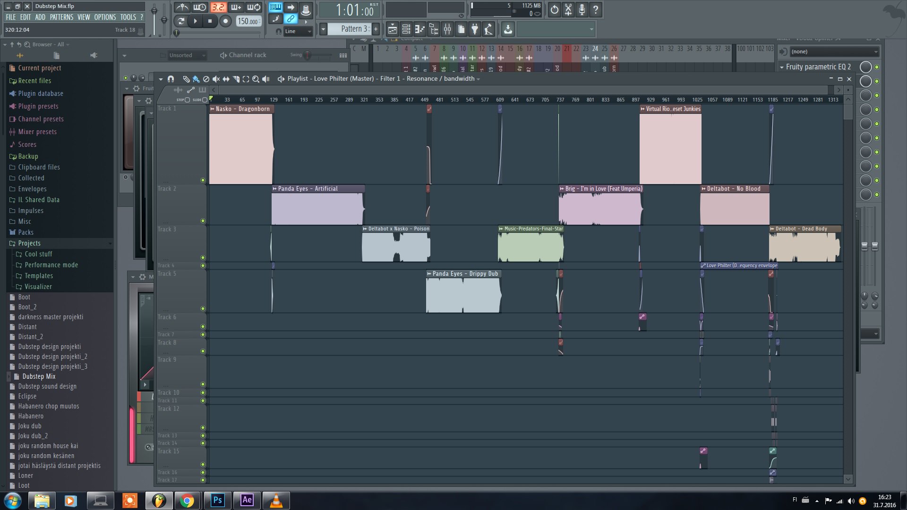Select the playlist Paint brush tool
Screen dimensions: 907x510
[x=196, y=79]
